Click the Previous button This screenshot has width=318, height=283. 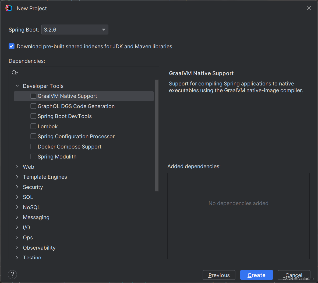pos(219,275)
